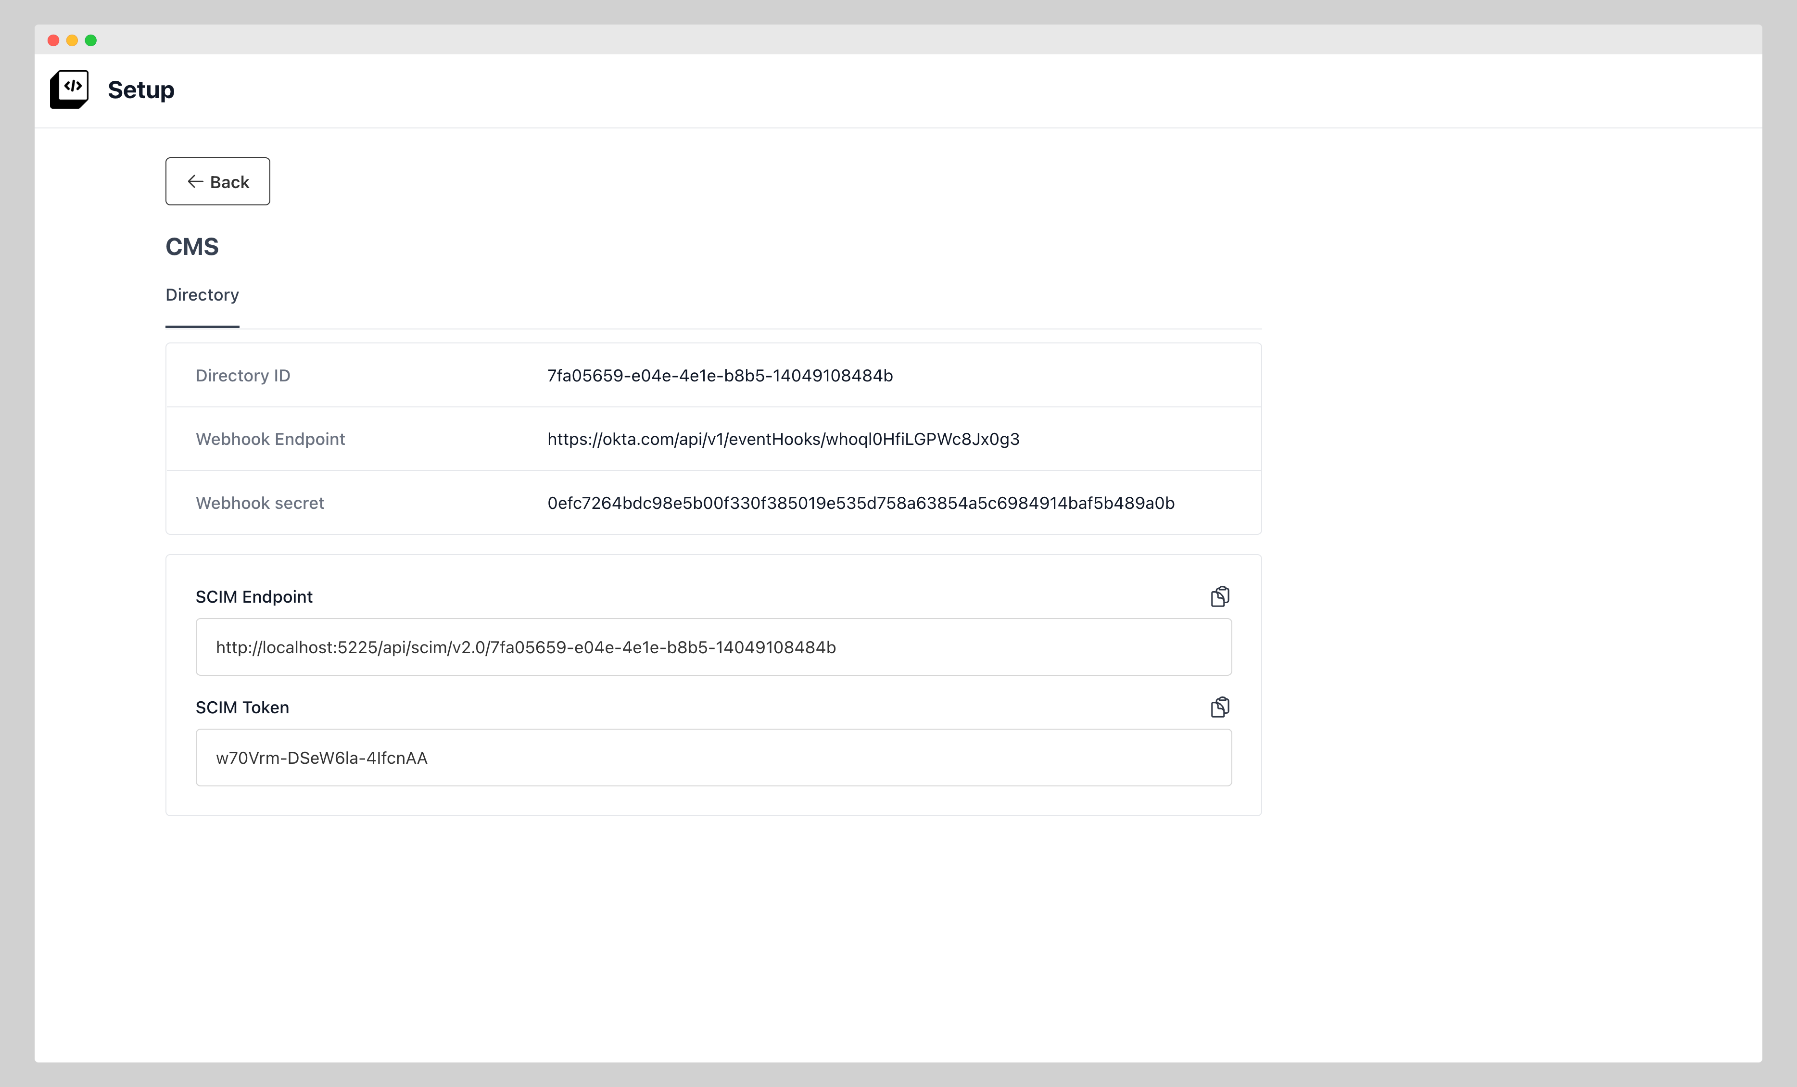The image size is (1797, 1087).
Task: Click the Webhook Endpoint label
Action: pyautogui.click(x=270, y=439)
